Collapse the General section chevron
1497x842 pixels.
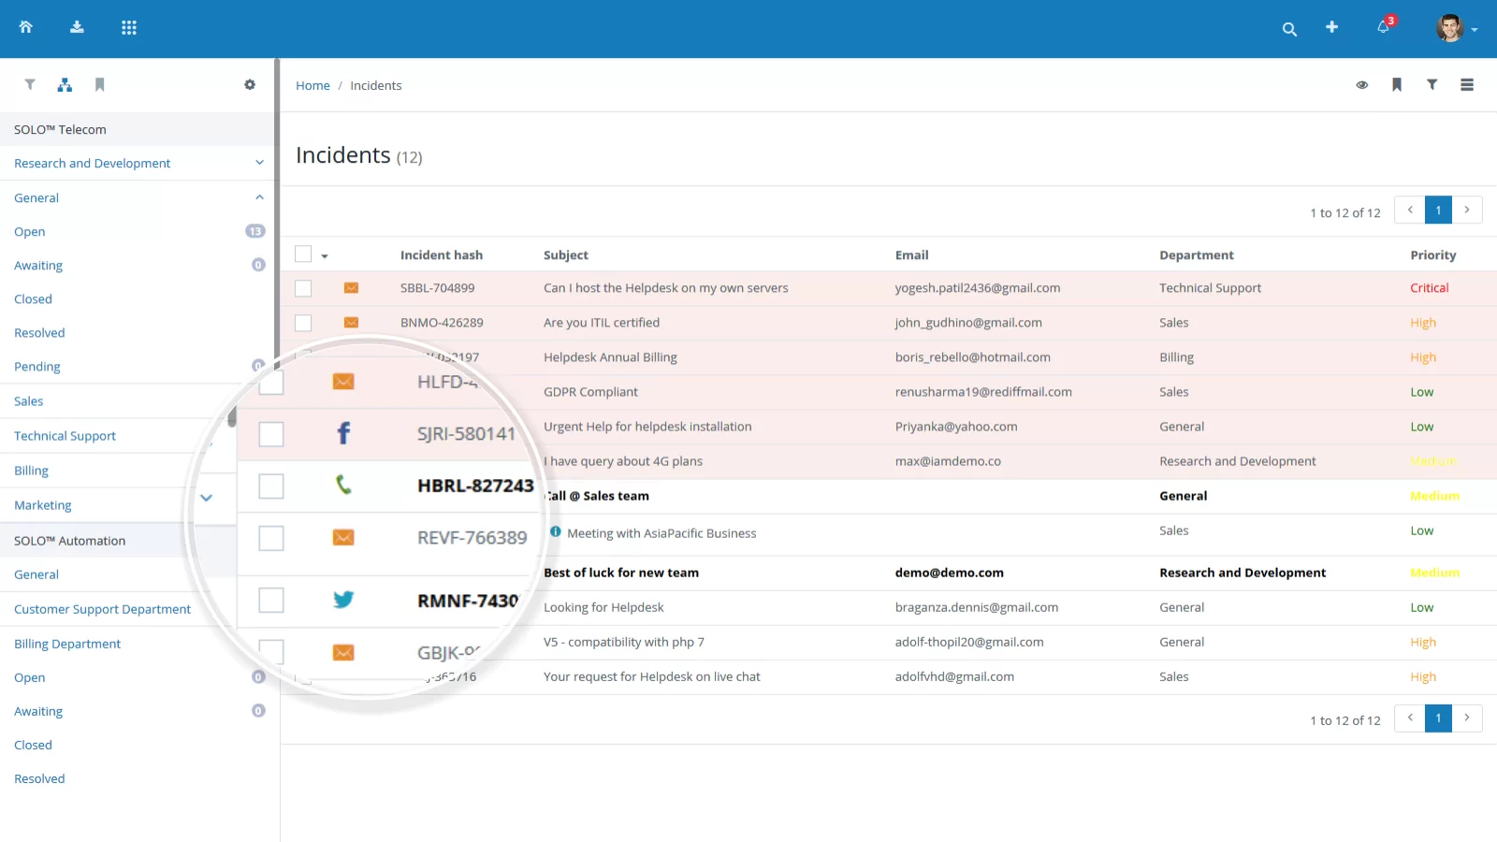click(259, 197)
